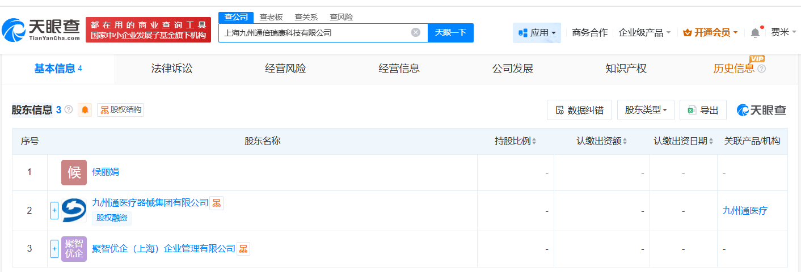Click the 导出 export button
Image resolution: width=801 pixels, height=272 pixels.
tap(703, 110)
